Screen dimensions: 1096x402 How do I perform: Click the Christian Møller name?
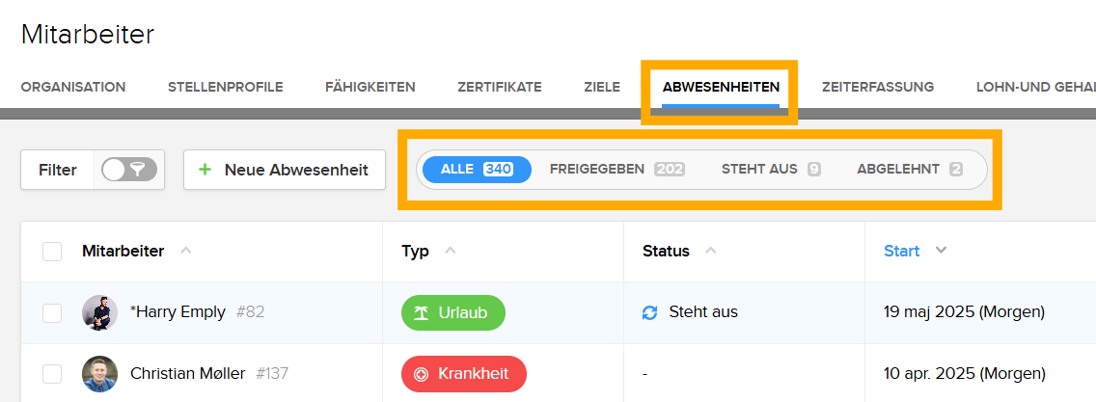point(187,373)
